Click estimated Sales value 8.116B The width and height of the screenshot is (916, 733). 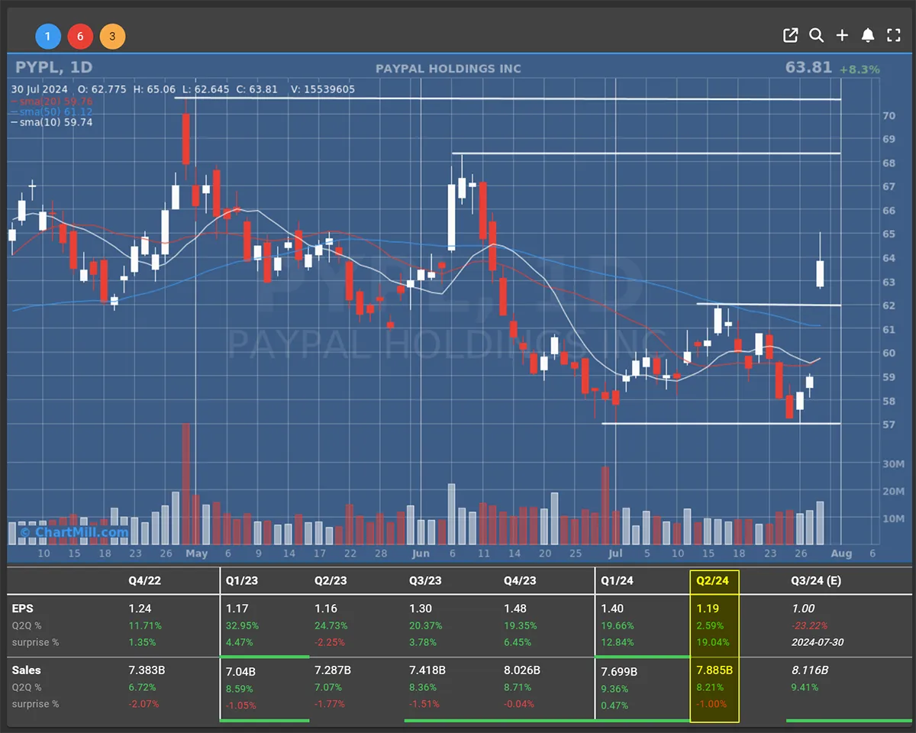click(810, 670)
